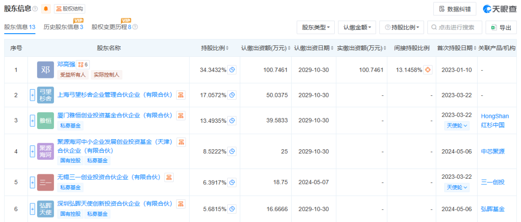
Task: Switch to 股权变更历程 8 tab
Action: point(111,27)
